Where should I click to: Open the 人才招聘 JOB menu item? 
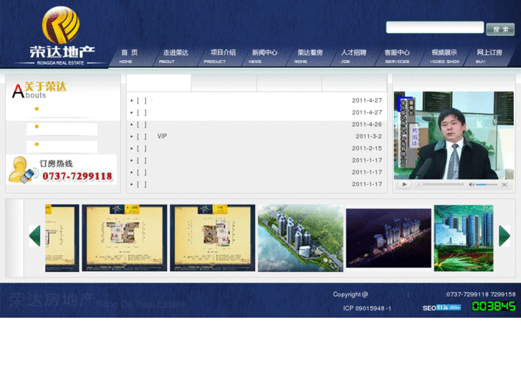[353, 56]
